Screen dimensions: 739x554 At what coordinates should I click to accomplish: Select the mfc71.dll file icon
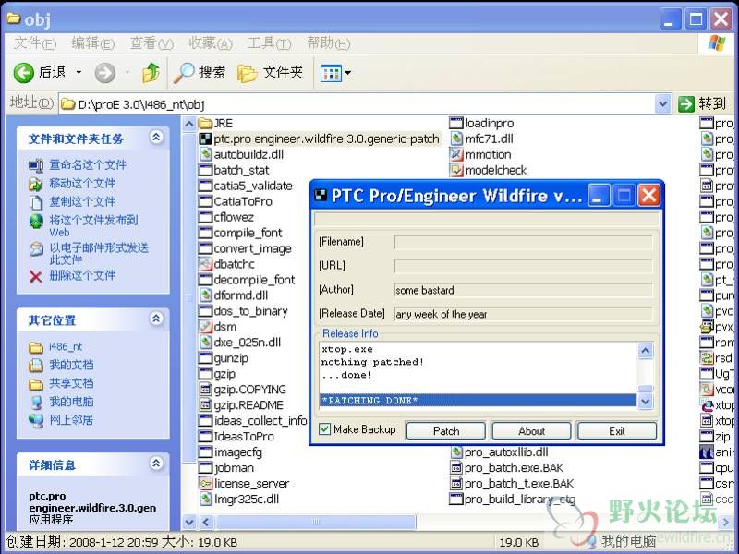pos(456,139)
